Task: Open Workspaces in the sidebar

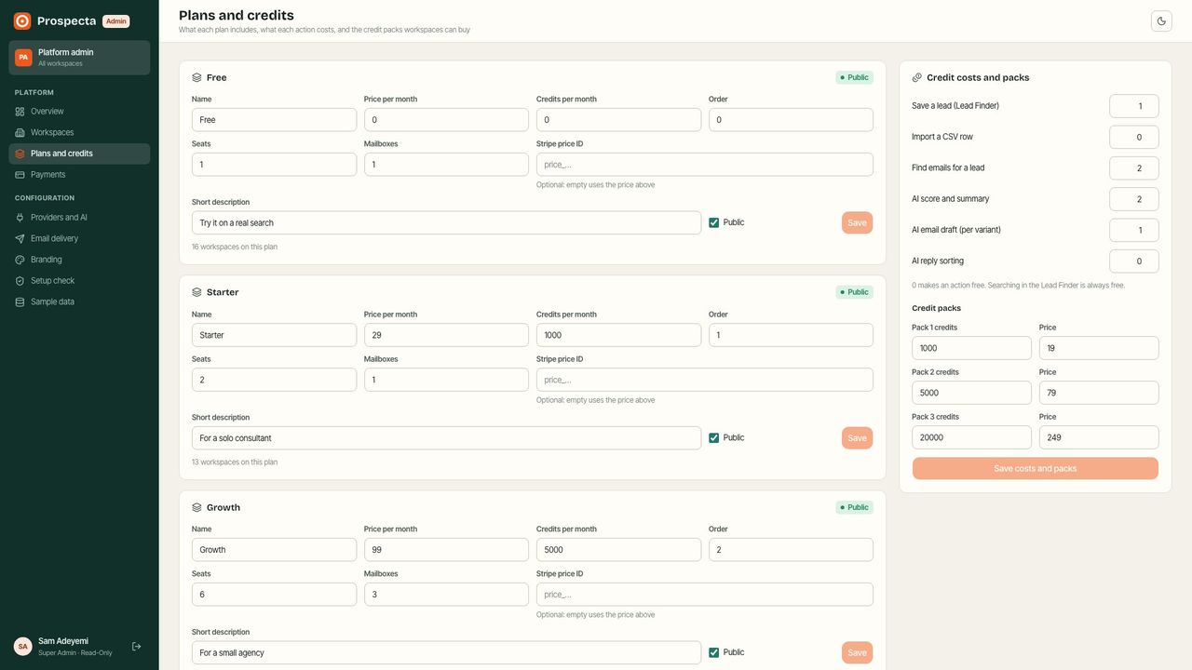Action: coord(79,133)
